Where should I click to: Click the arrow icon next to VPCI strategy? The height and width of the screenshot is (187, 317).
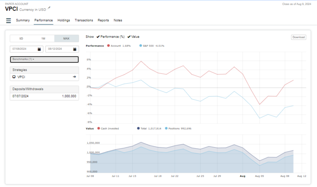point(74,77)
